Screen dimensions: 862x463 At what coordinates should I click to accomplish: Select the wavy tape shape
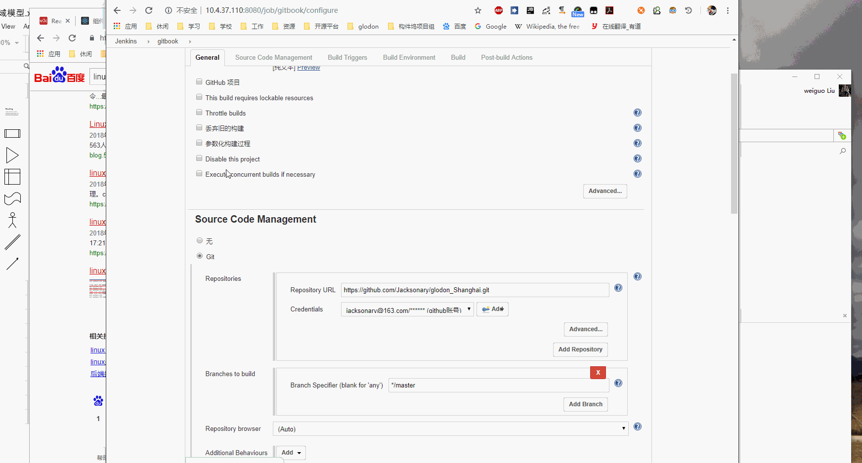tap(12, 198)
